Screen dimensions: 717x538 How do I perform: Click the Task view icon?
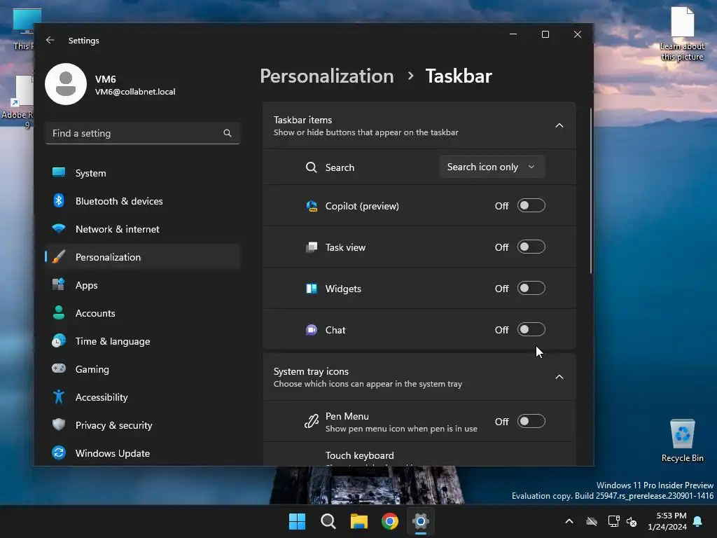click(x=312, y=247)
